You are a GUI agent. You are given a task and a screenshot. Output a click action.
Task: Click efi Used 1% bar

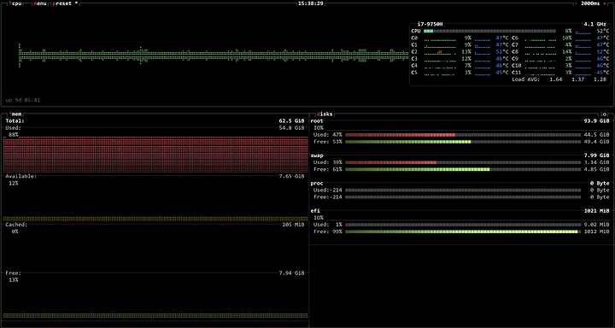(x=463, y=225)
